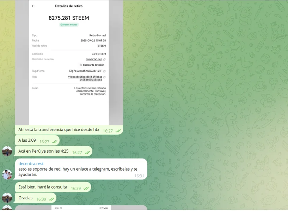Select the 'Ahí está la transferencia' message bubble
Image resolution: width=288 pixels, height=211 pixels.
[69, 130]
